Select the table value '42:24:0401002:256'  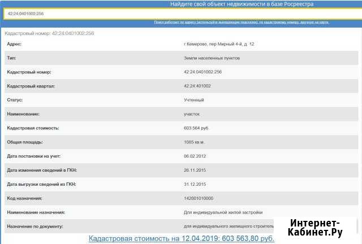[202, 72]
